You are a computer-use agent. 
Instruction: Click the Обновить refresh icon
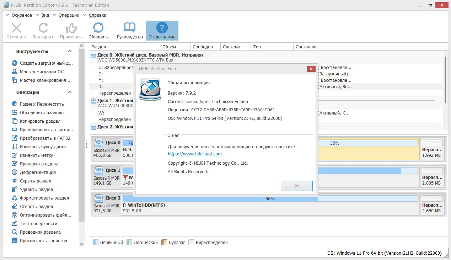[x=98, y=28]
